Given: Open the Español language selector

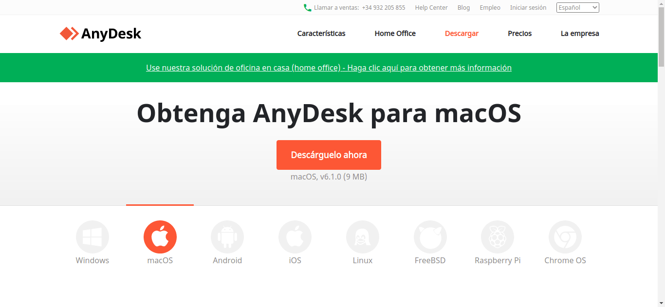Looking at the screenshot, I should point(577,7).
